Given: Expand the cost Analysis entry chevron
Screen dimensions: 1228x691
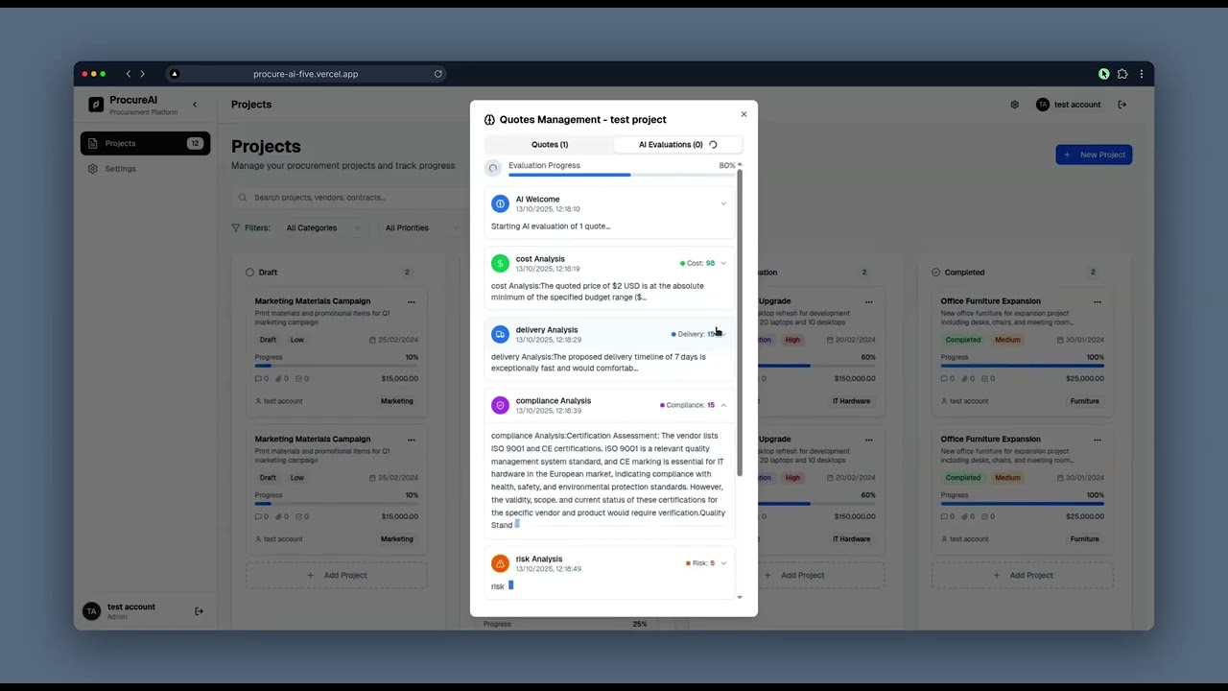Looking at the screenshot, I should (x=723, y=263).
